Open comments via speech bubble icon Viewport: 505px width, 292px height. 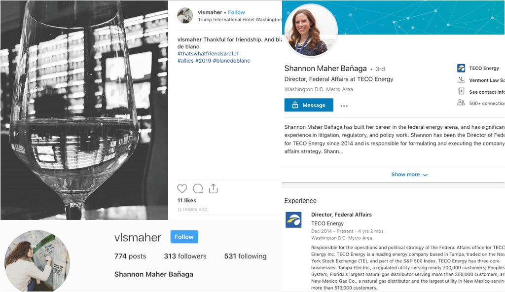pos(198,188)
